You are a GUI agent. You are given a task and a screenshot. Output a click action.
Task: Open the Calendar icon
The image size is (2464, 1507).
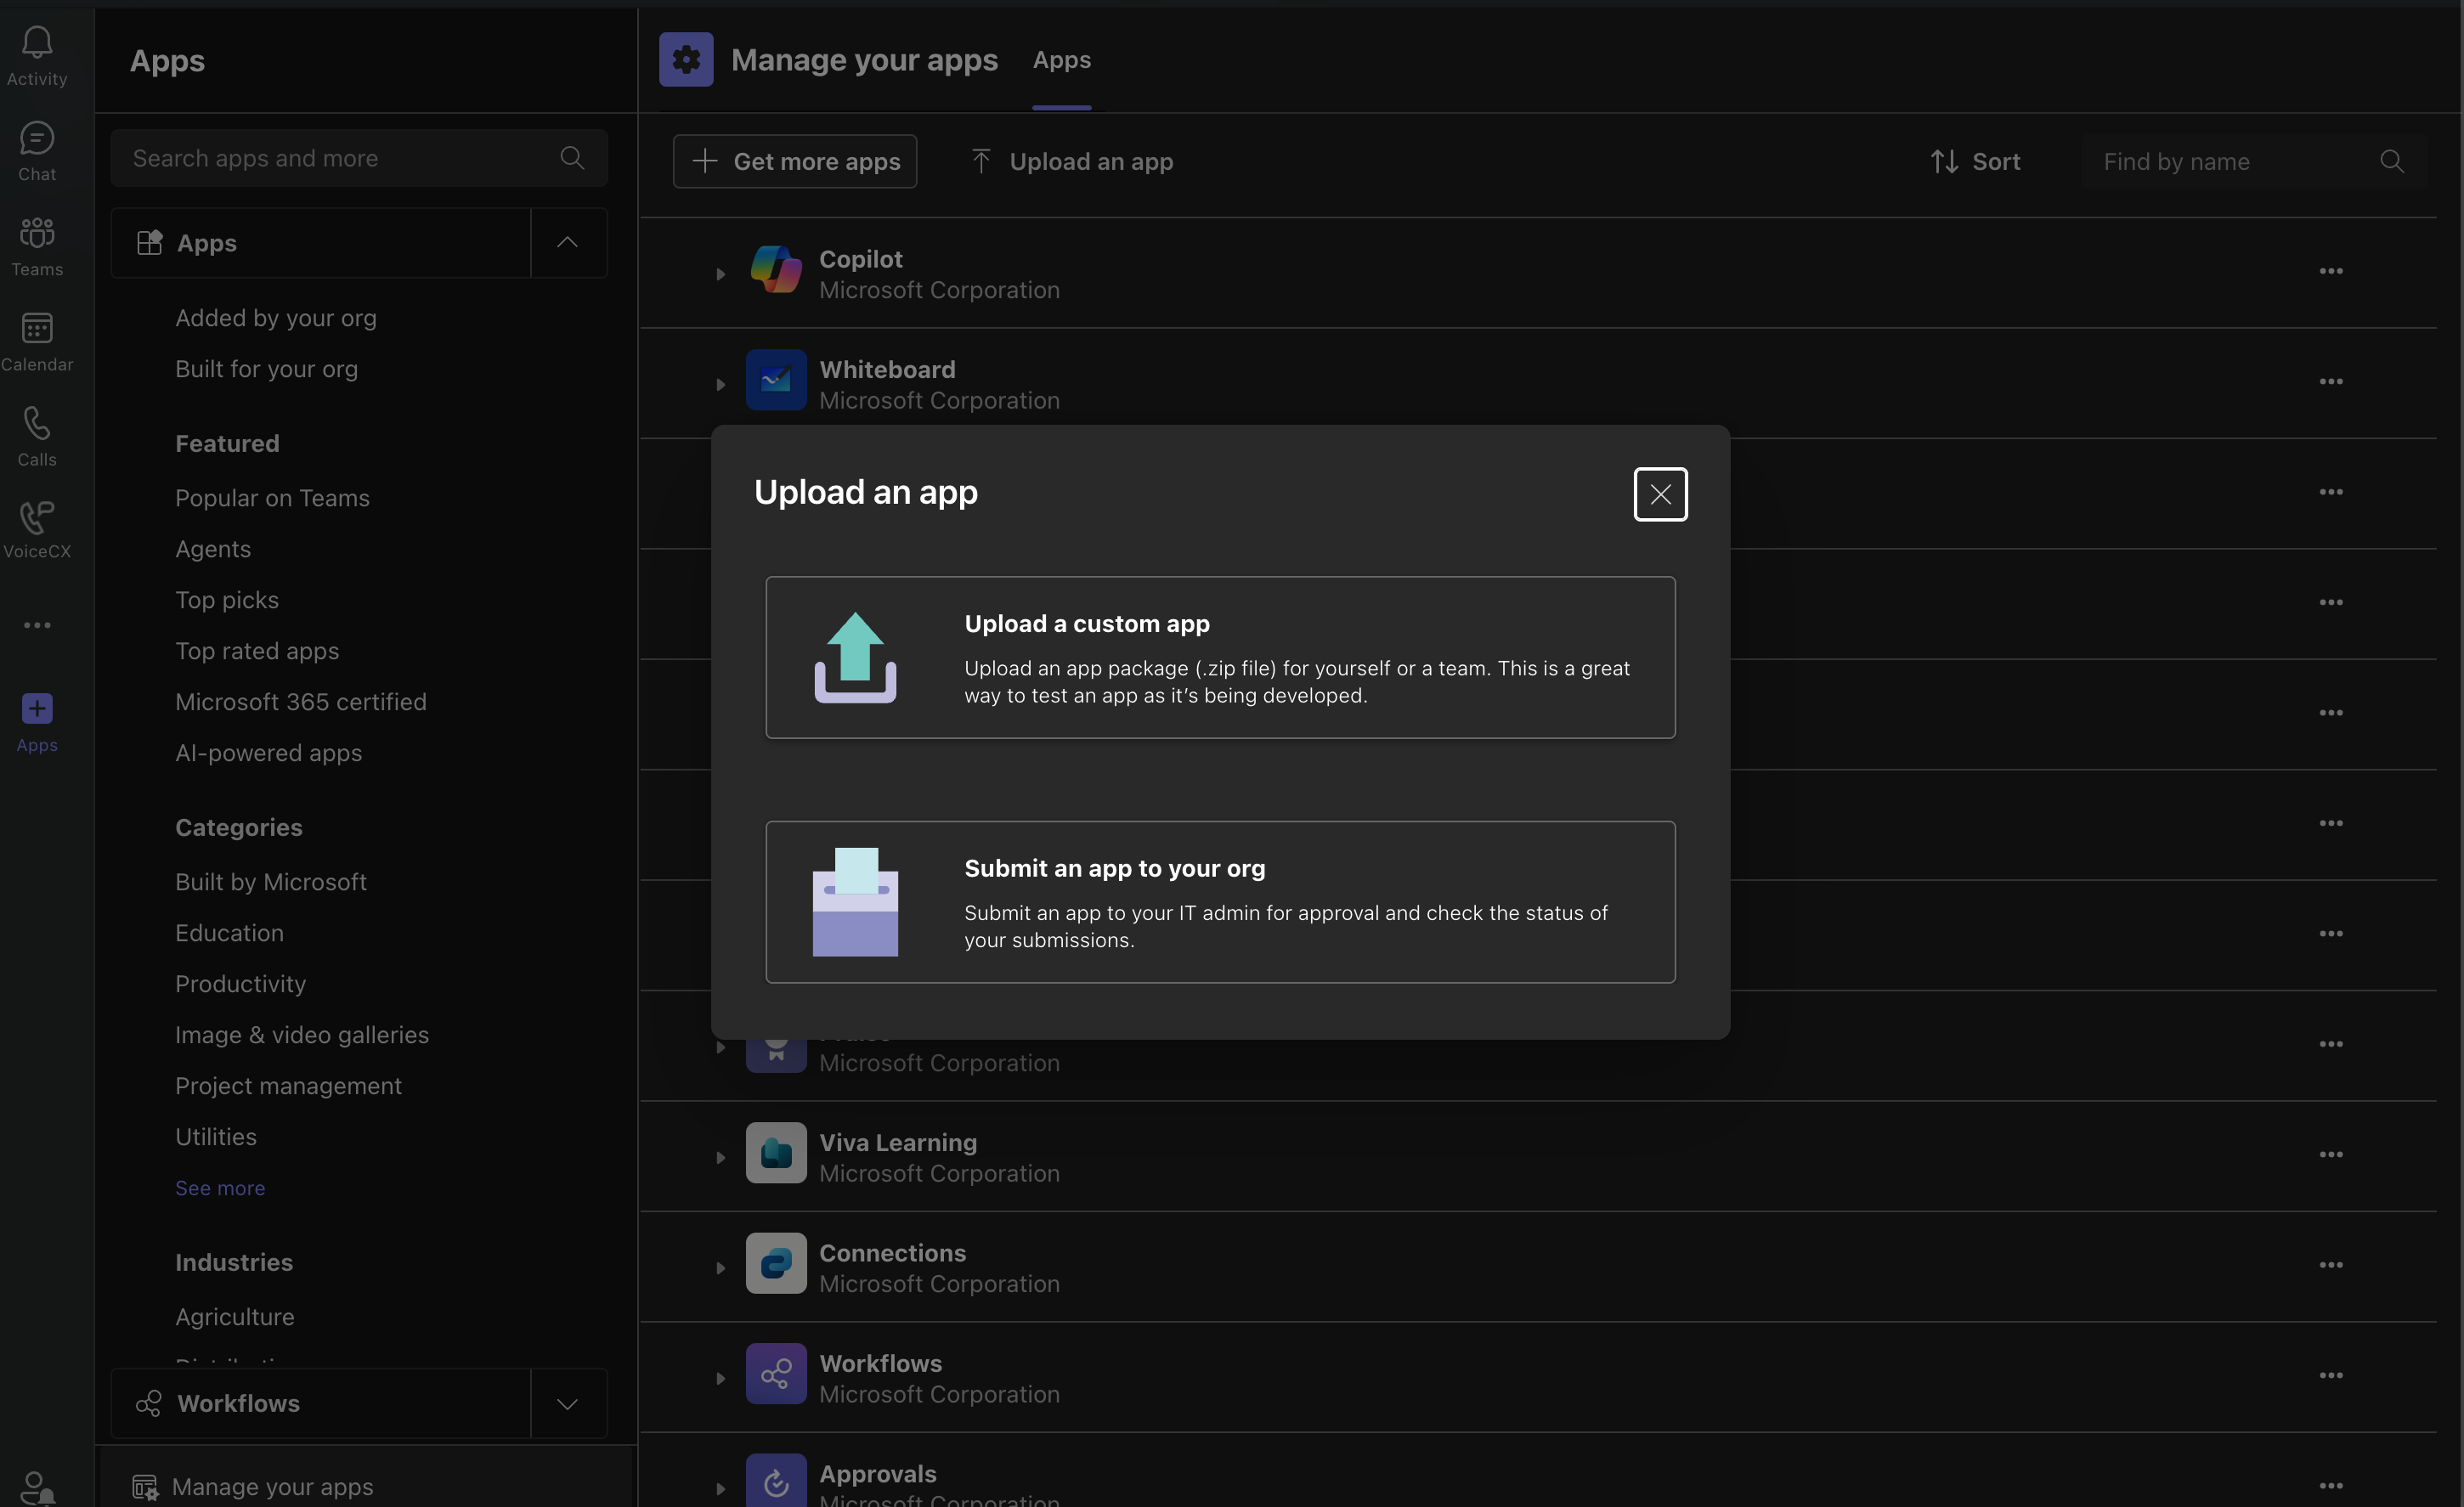tap(37, 329)
